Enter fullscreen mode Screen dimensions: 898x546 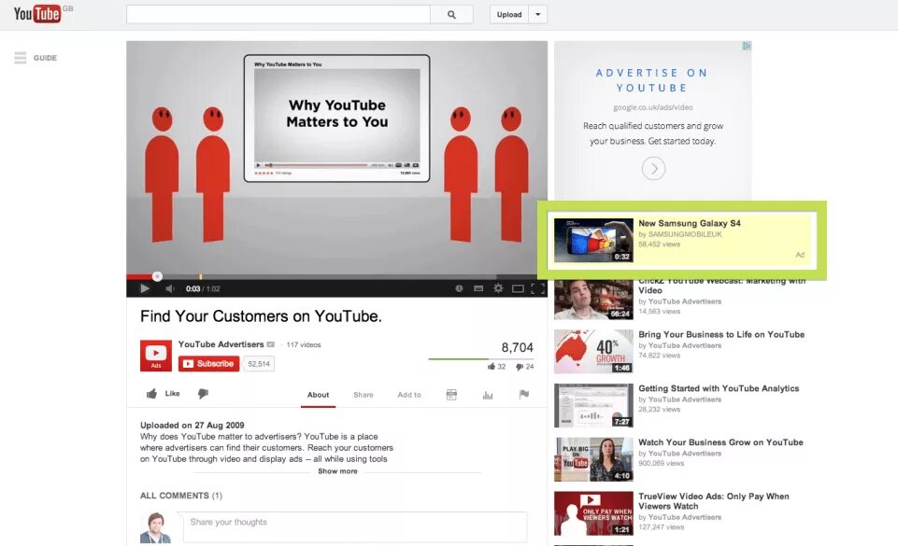pos(537,288)
